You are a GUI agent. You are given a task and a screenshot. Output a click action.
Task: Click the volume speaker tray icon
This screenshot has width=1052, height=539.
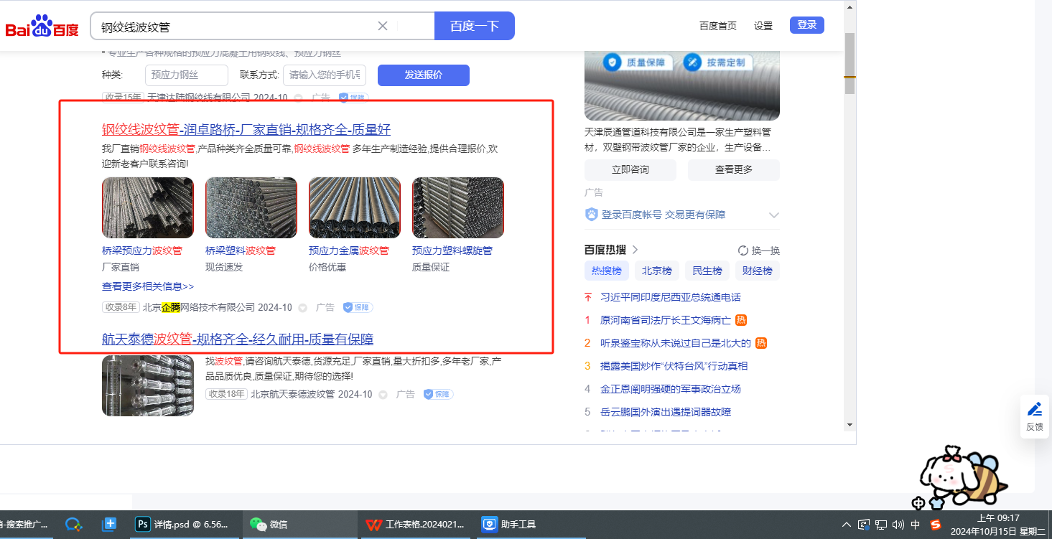(x=898, y=525)
